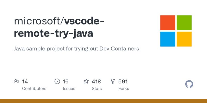Click the star icon

[x=86, y=81]
